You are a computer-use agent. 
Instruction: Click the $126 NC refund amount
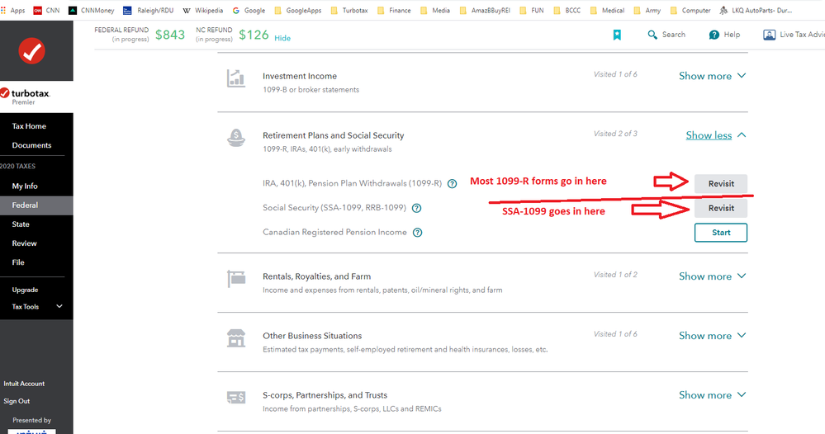[254, 35]
